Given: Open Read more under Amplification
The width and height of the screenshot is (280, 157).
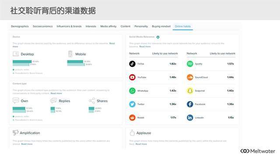Looking at the screenshot, I should coord(27,144).
